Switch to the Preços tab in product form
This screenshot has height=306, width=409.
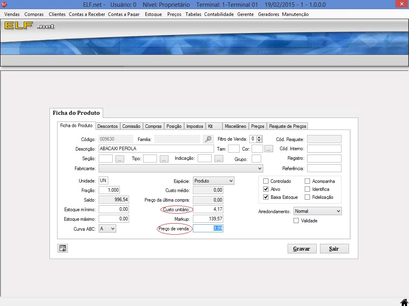coord(258,126)
